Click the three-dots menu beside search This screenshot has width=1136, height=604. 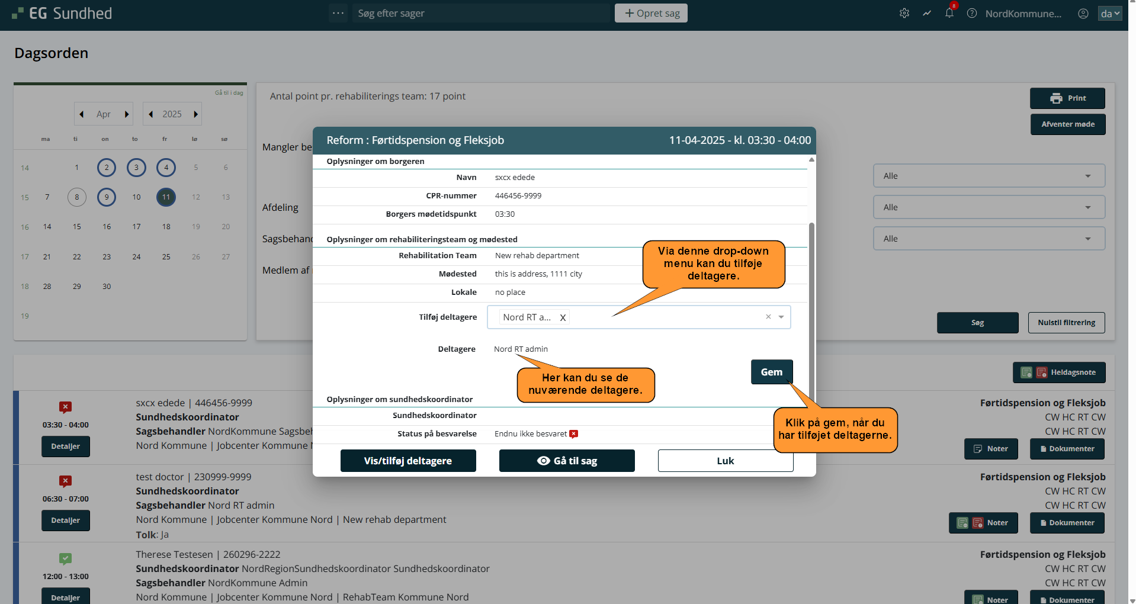tap(338, 13)
